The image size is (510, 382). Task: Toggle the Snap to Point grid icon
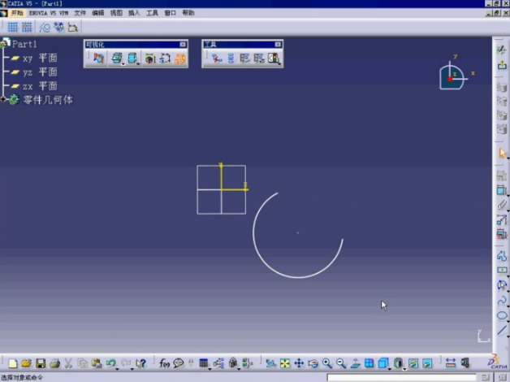tap(27, 28)
